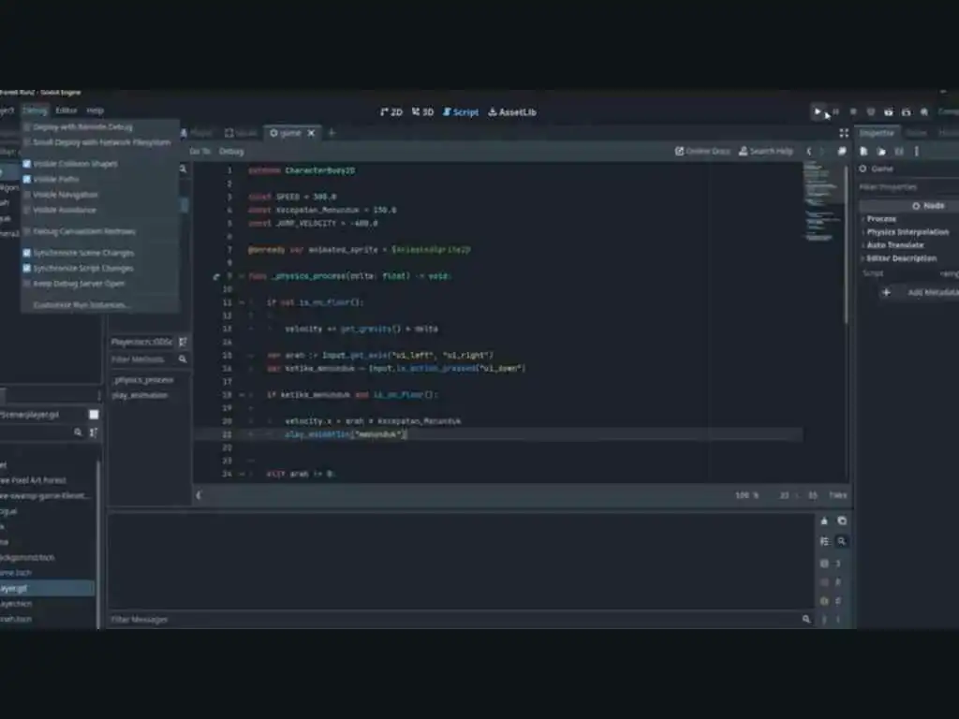Choose Customize Run Instances entry
This screenshot has height=719, width=959.
[81, 305]
